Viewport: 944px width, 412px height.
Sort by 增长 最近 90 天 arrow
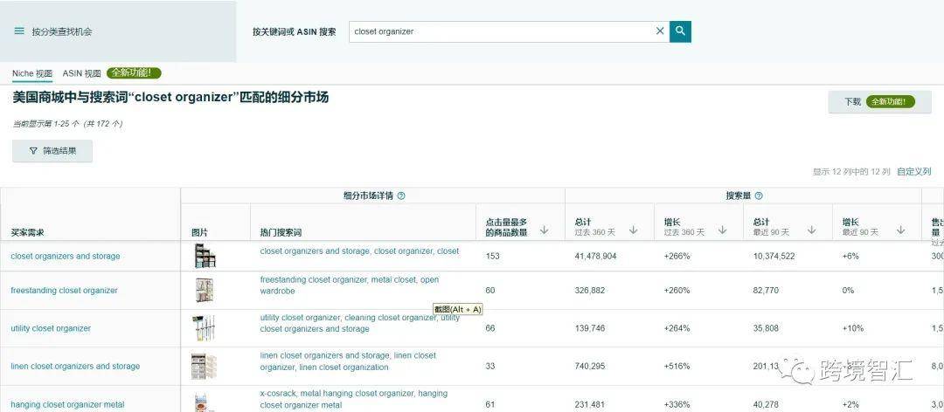point(900,230)
